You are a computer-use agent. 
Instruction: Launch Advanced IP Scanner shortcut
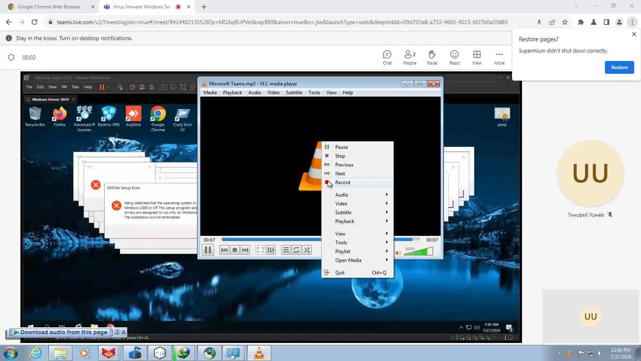point(84,119)
